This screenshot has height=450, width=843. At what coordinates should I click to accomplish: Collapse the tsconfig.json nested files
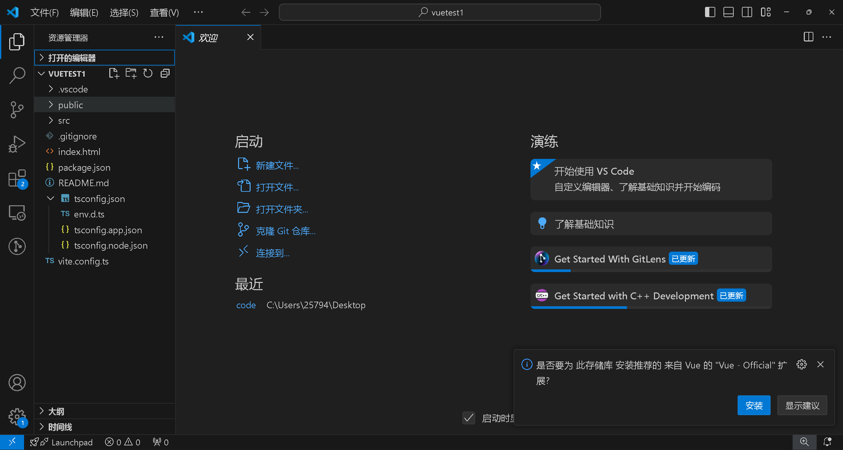coord(50,199)
